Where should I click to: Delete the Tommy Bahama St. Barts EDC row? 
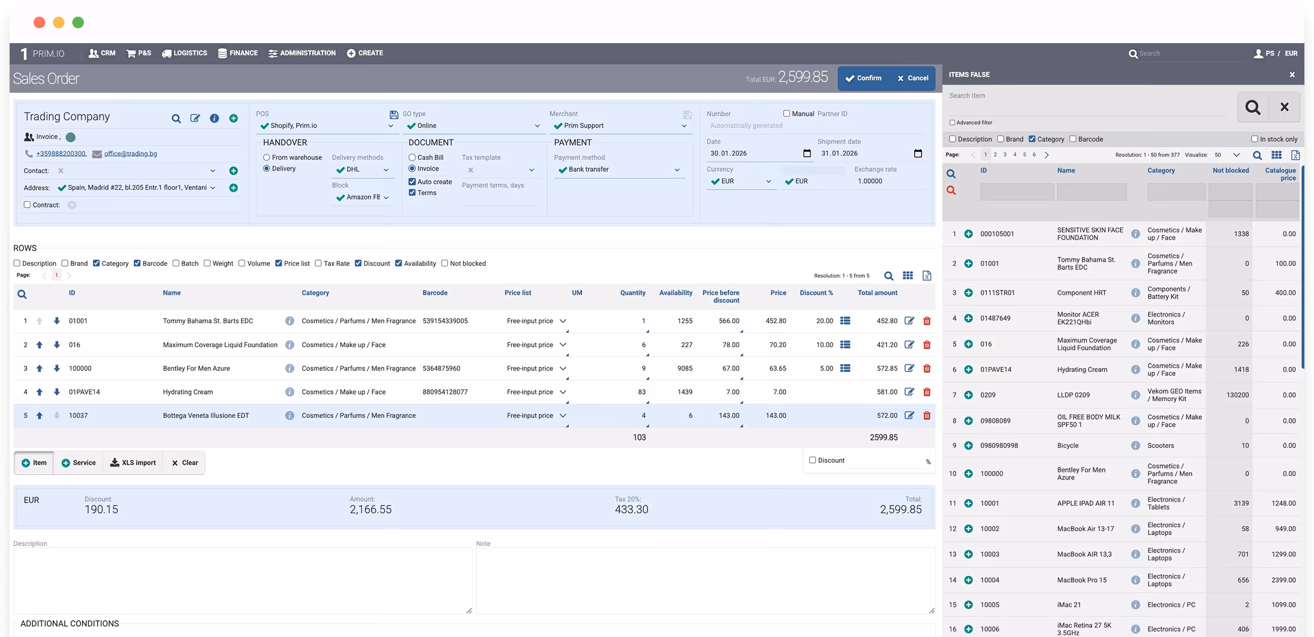927,321
